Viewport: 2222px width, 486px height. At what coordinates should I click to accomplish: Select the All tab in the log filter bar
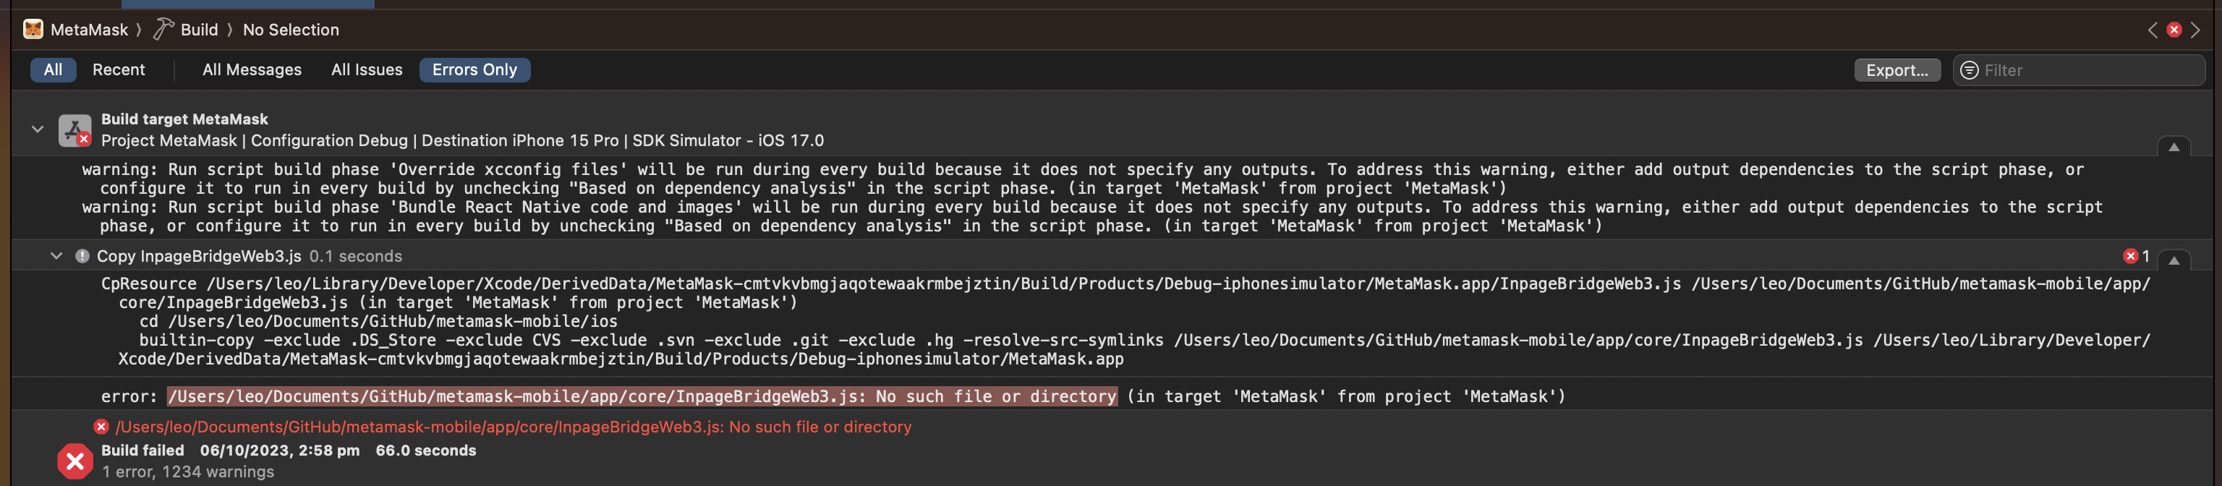click(x=53, y=70)
